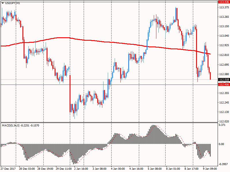
Task: Click the 112.925 price scale value
Action: click(224, 45)
